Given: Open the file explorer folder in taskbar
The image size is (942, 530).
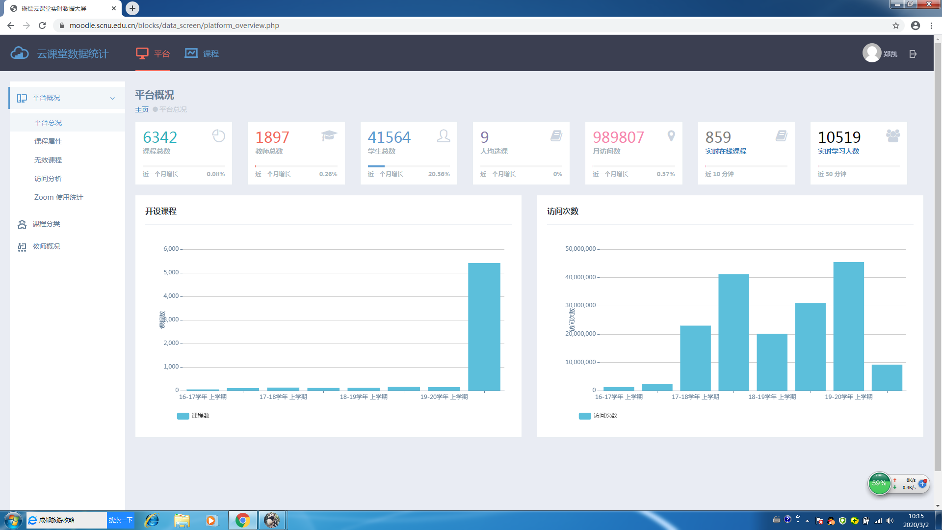Looking at the screenshot, I should (182, 520).
